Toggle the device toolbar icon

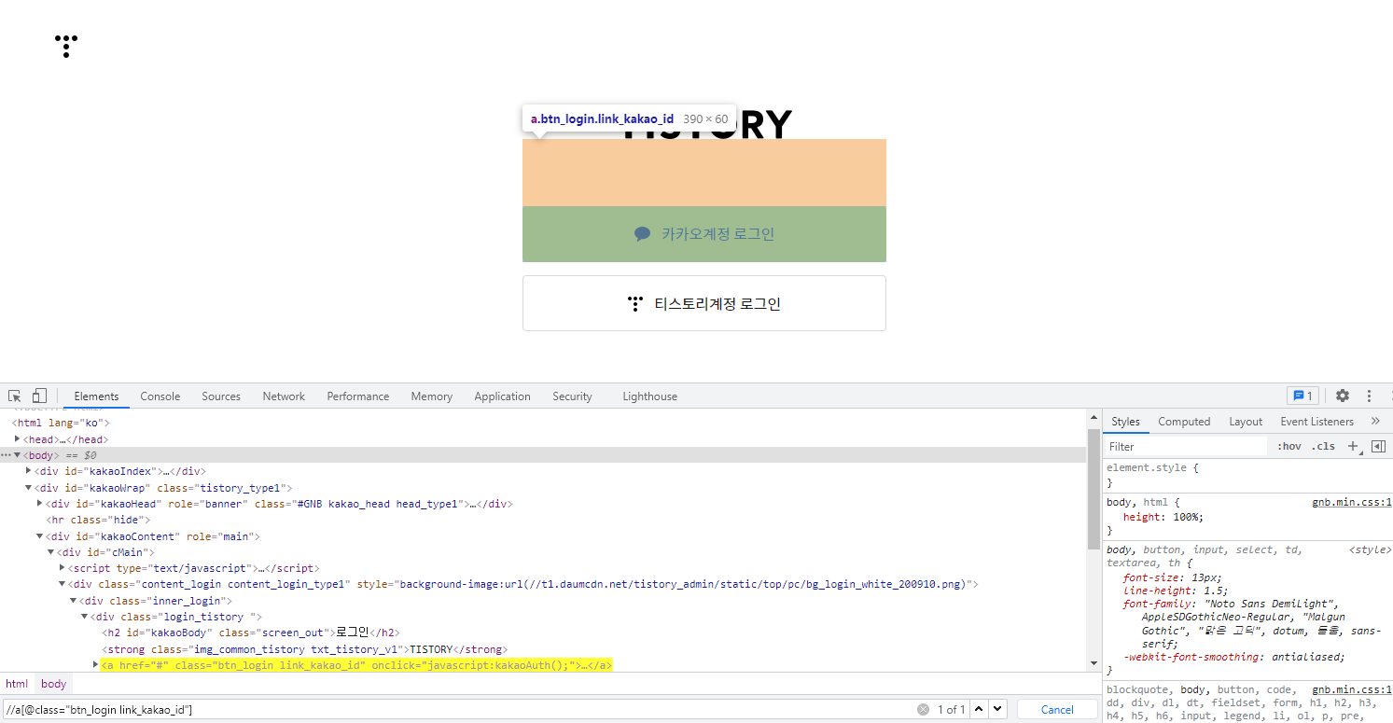coord(39,396)
